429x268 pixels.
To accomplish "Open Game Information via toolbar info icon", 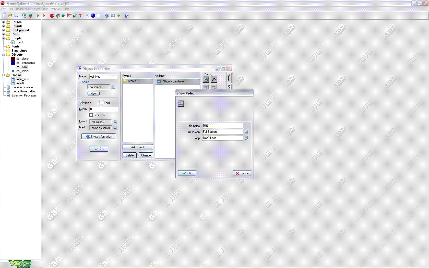I will pyautogui.click(x=107, y=16).
